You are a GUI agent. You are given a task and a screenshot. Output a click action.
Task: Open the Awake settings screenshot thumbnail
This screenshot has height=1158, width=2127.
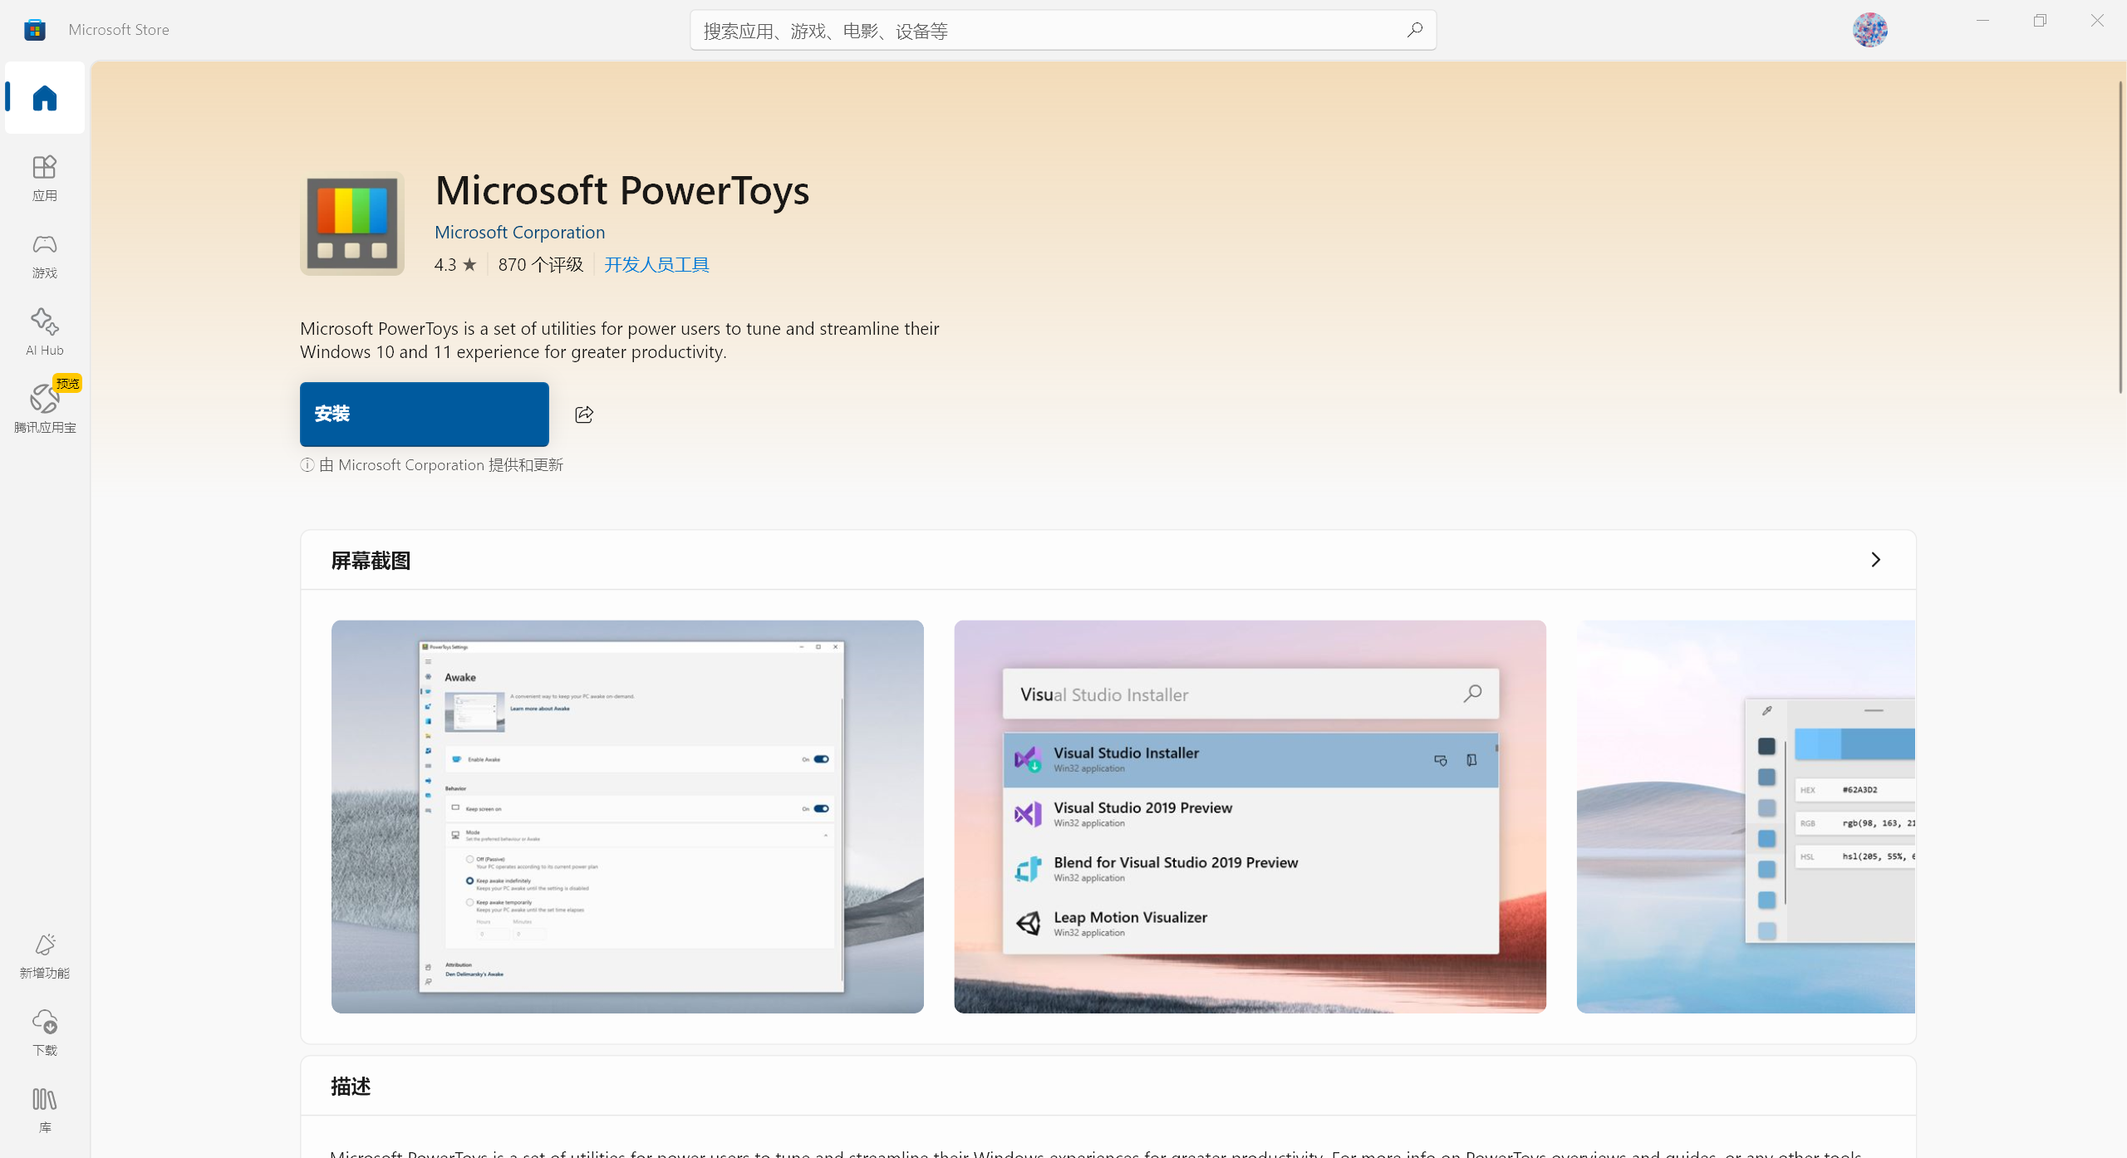coord(627,816)
